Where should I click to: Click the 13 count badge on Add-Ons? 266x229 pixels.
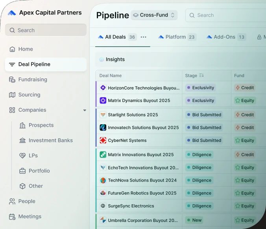coord(241,37)
